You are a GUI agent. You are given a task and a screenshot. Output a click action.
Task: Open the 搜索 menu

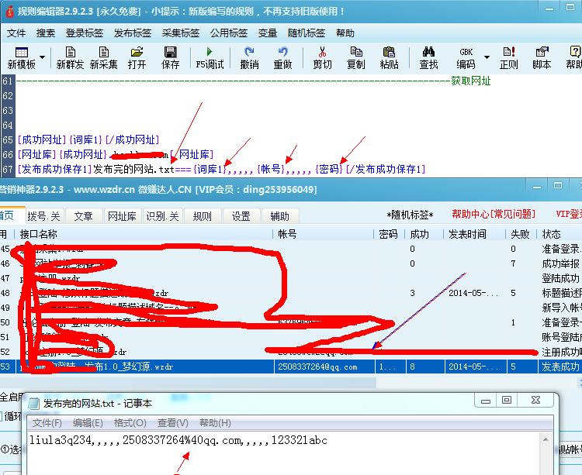pyautogui.click(x=46, y=33)
